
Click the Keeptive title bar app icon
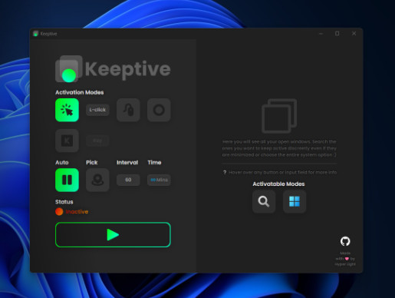[x=36, y=34]
